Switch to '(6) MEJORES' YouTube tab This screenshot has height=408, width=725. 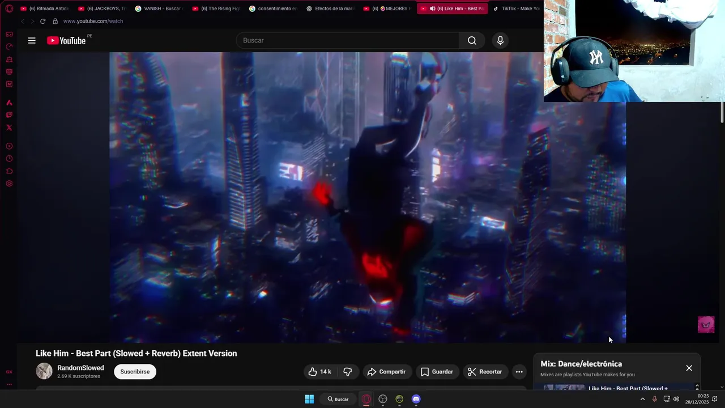pyautogui.click(x=387, y=8)
